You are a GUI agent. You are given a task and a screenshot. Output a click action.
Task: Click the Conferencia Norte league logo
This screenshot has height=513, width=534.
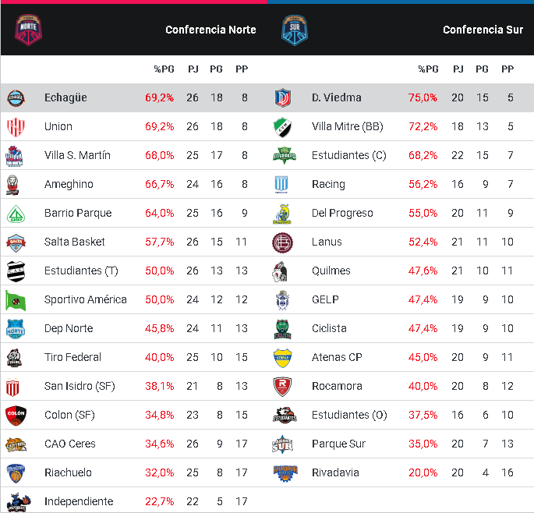(29, 29)
